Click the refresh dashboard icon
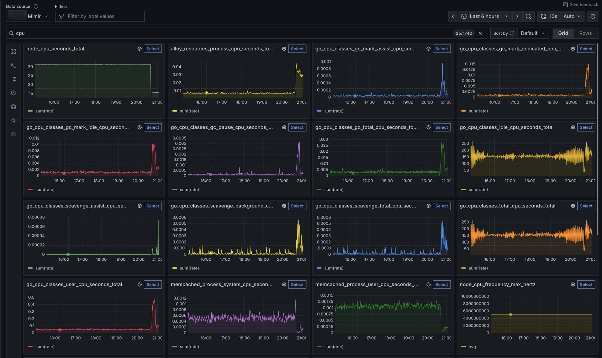The width and height of the screenshot is (602, 358). point(544,16)
